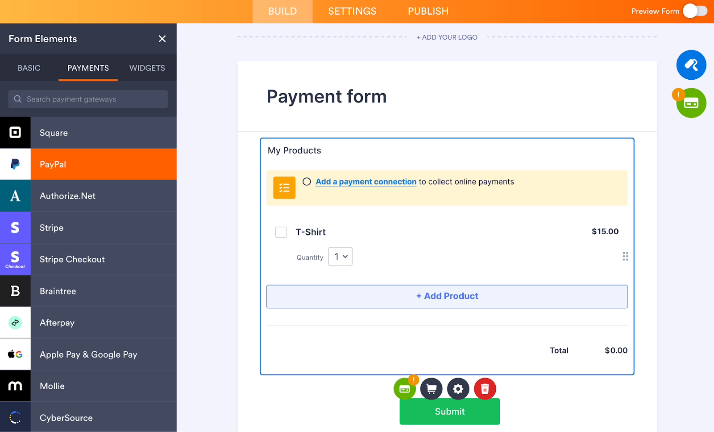Open the shopping cart settings icon below products
The height and width of the screenshot is (432, 714).
431,388
